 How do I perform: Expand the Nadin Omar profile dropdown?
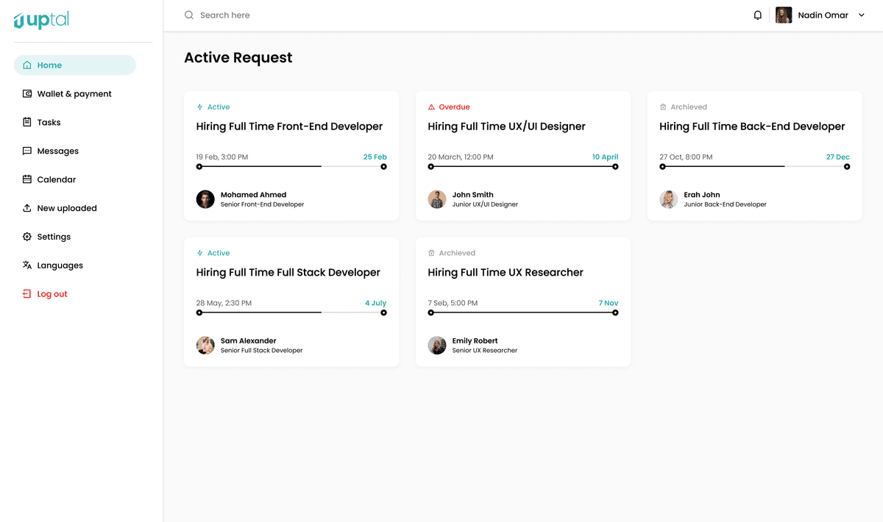tap(861, 15)
